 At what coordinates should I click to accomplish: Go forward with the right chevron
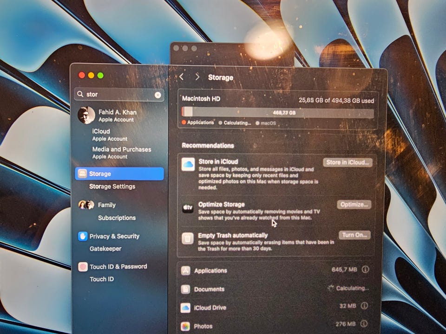click(197, 77)
